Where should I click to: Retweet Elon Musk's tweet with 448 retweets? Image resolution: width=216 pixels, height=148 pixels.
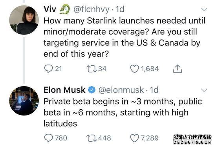(92, 138)
